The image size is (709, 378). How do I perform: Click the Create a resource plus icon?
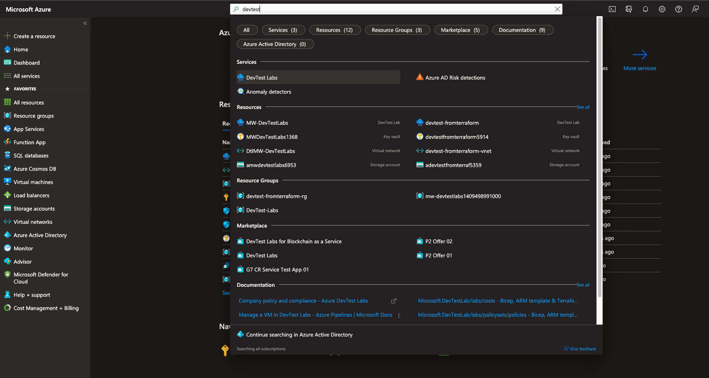pyautogui.click(x=7, y=36)
